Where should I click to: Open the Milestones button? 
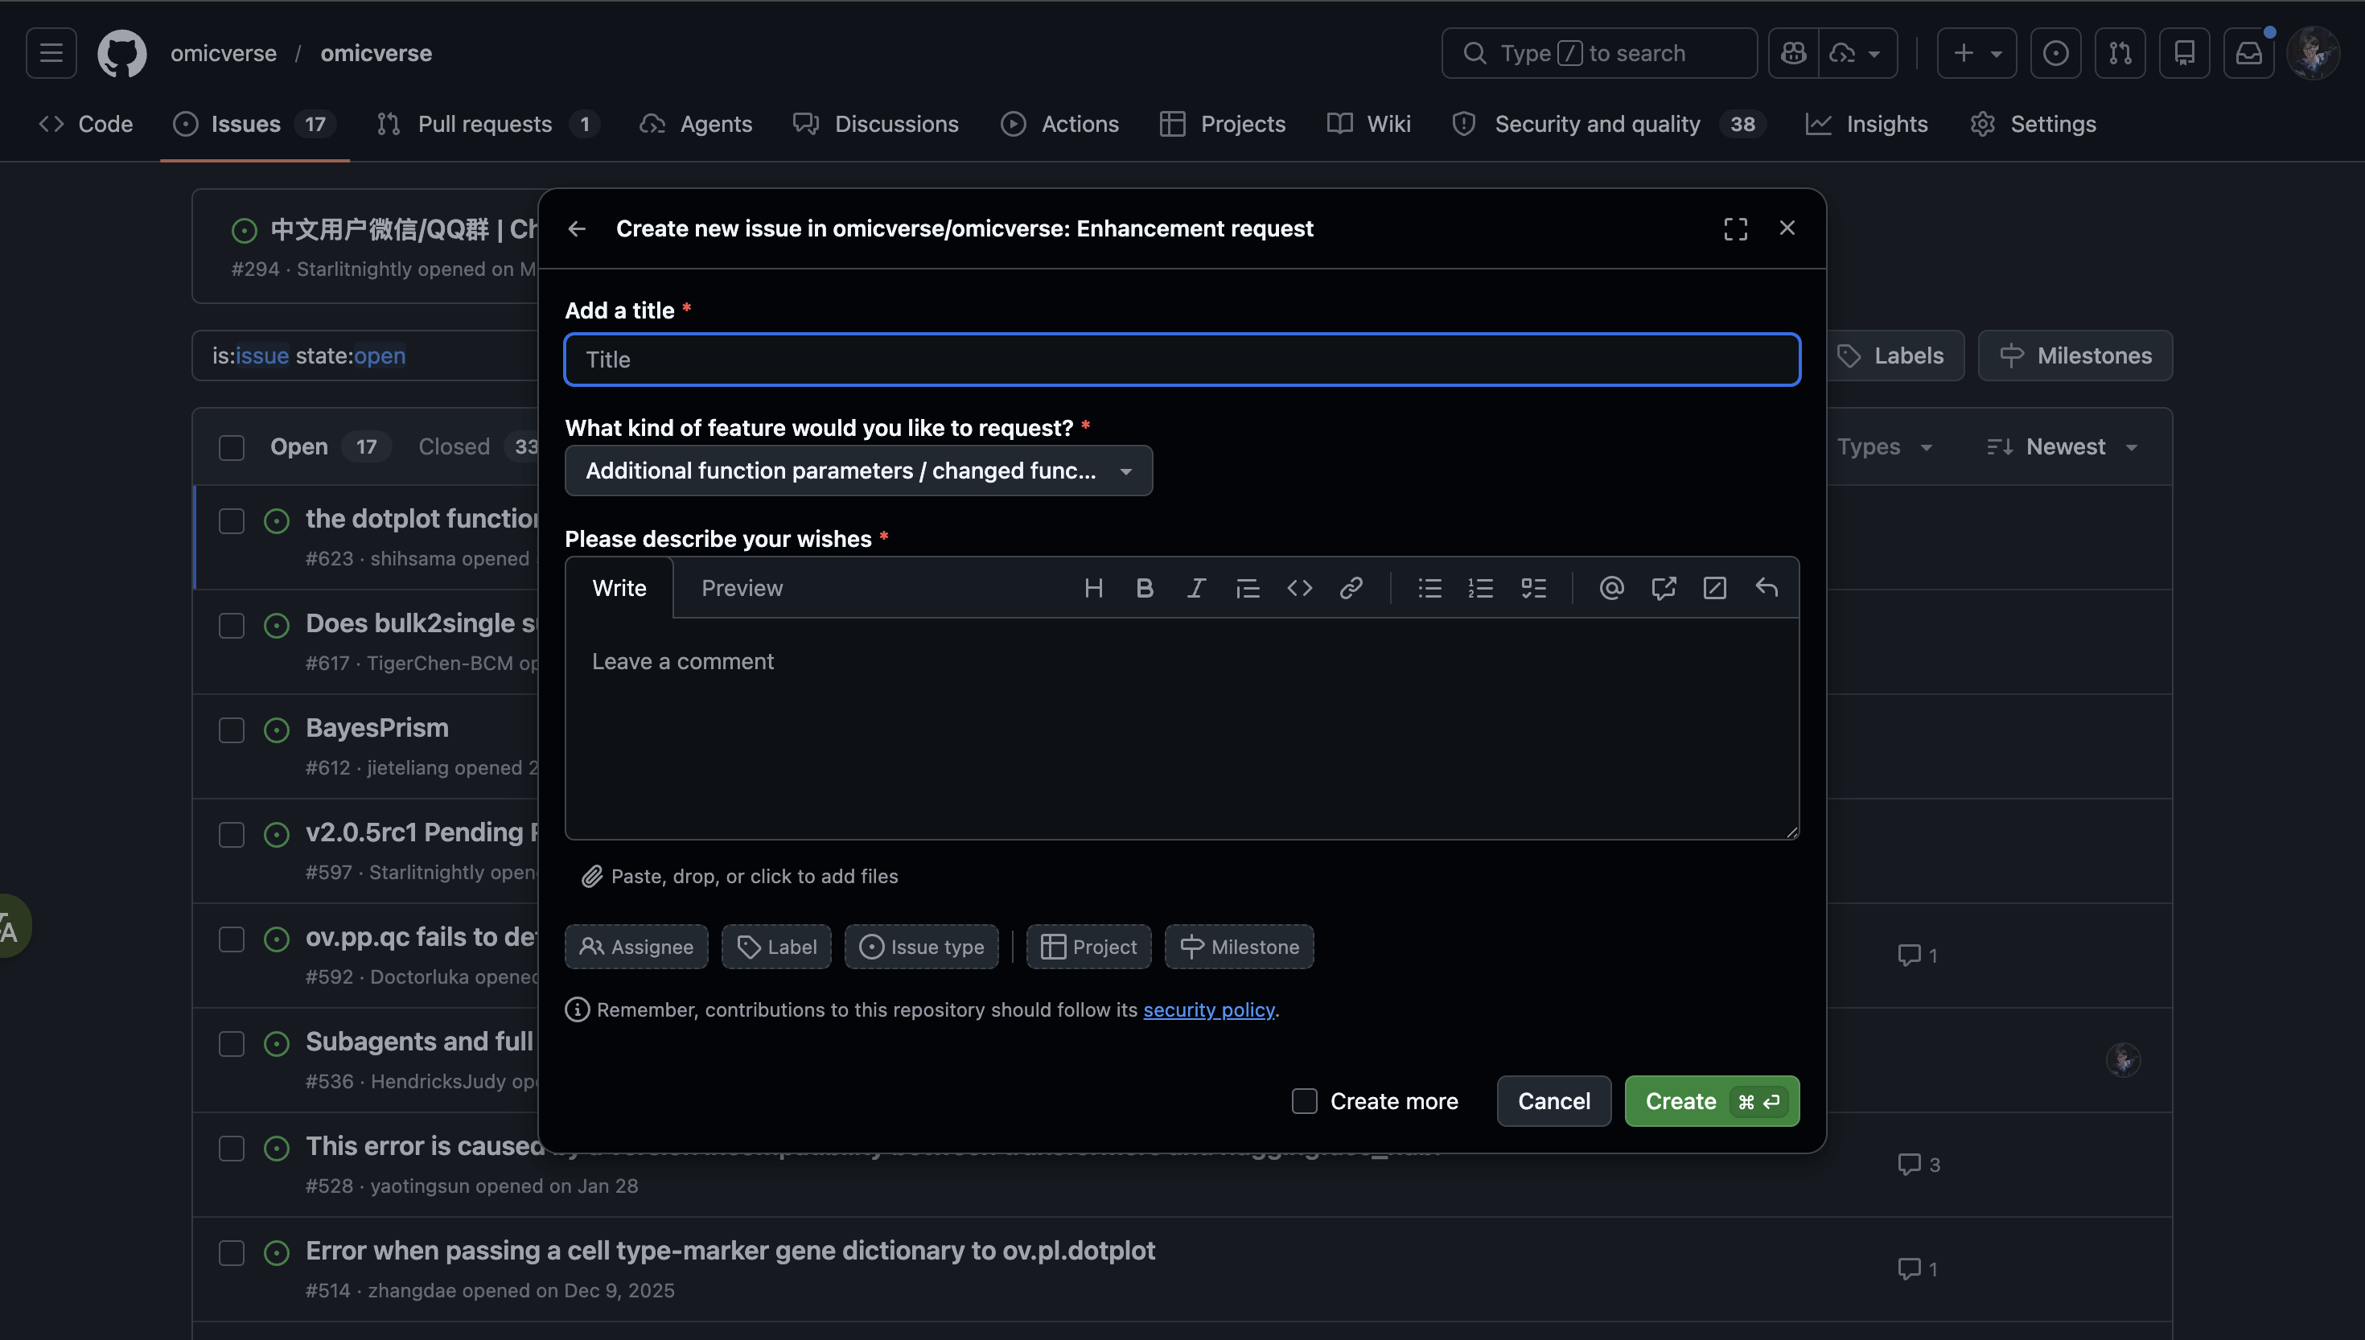2075,356
